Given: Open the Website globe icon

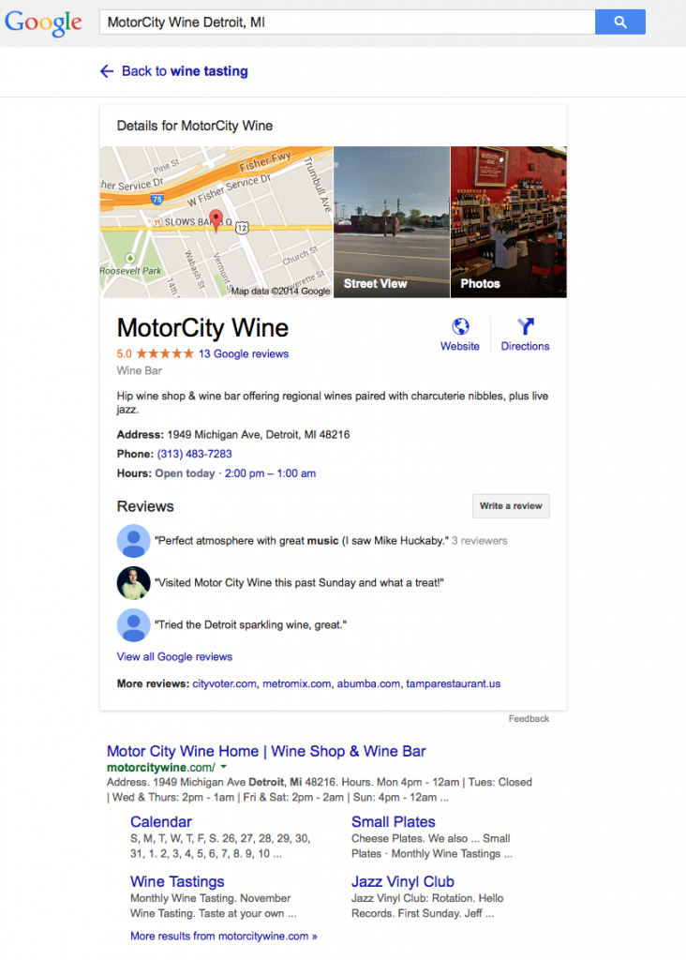Looking at the screenshot, I should pos(460,326).
